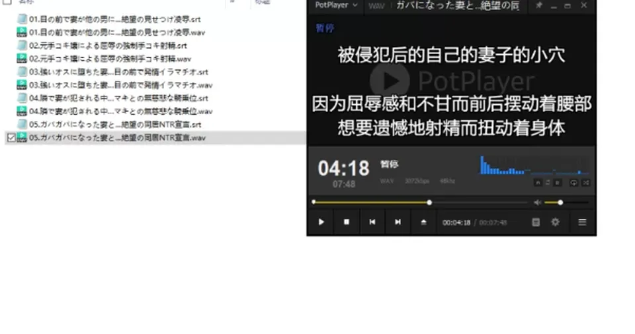Click the file icon of the 05 .srt
This screenshot has width=635, height=334.
(x=22, y=125)
